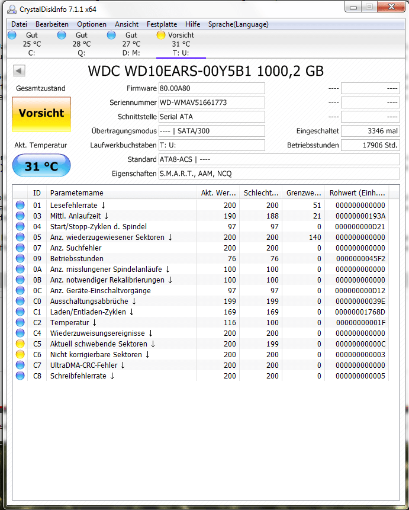
Task: Click raw value 000000000005 of Schreibfehlerrate
Action: (360, 376)
